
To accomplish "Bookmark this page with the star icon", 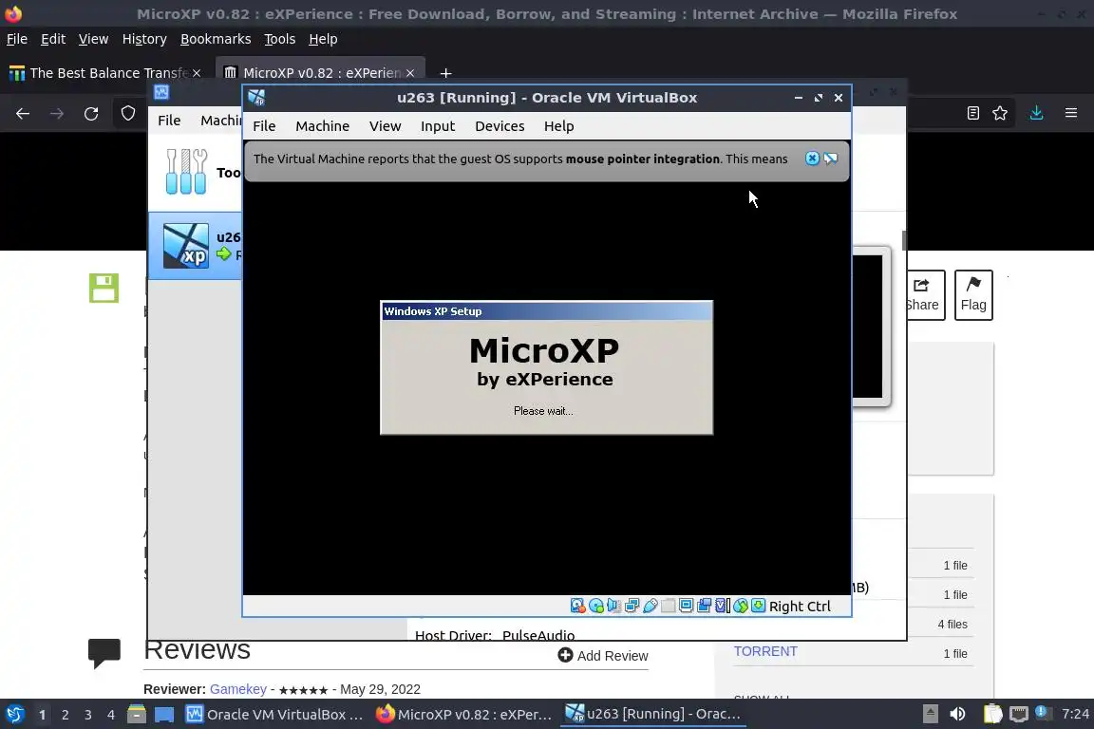I will pyautogui.click(x=1000, y=113).
